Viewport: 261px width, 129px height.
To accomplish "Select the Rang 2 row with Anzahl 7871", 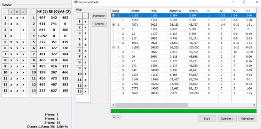I will tap(184, 25).
